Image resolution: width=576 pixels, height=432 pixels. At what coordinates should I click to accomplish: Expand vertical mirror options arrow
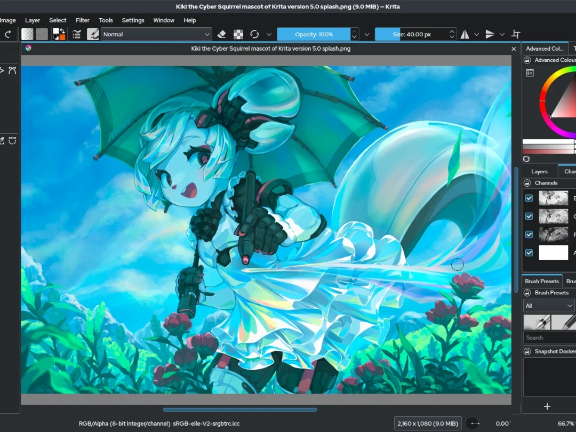click(x=502, y=34)
